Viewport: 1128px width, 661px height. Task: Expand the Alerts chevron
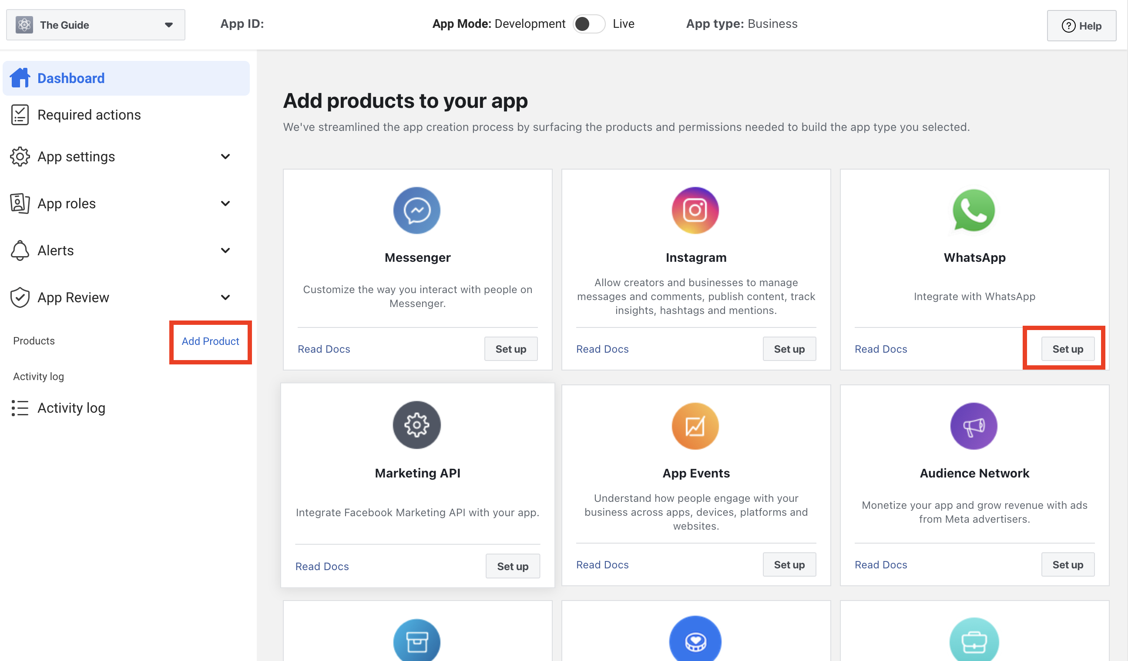click(225, 250)
